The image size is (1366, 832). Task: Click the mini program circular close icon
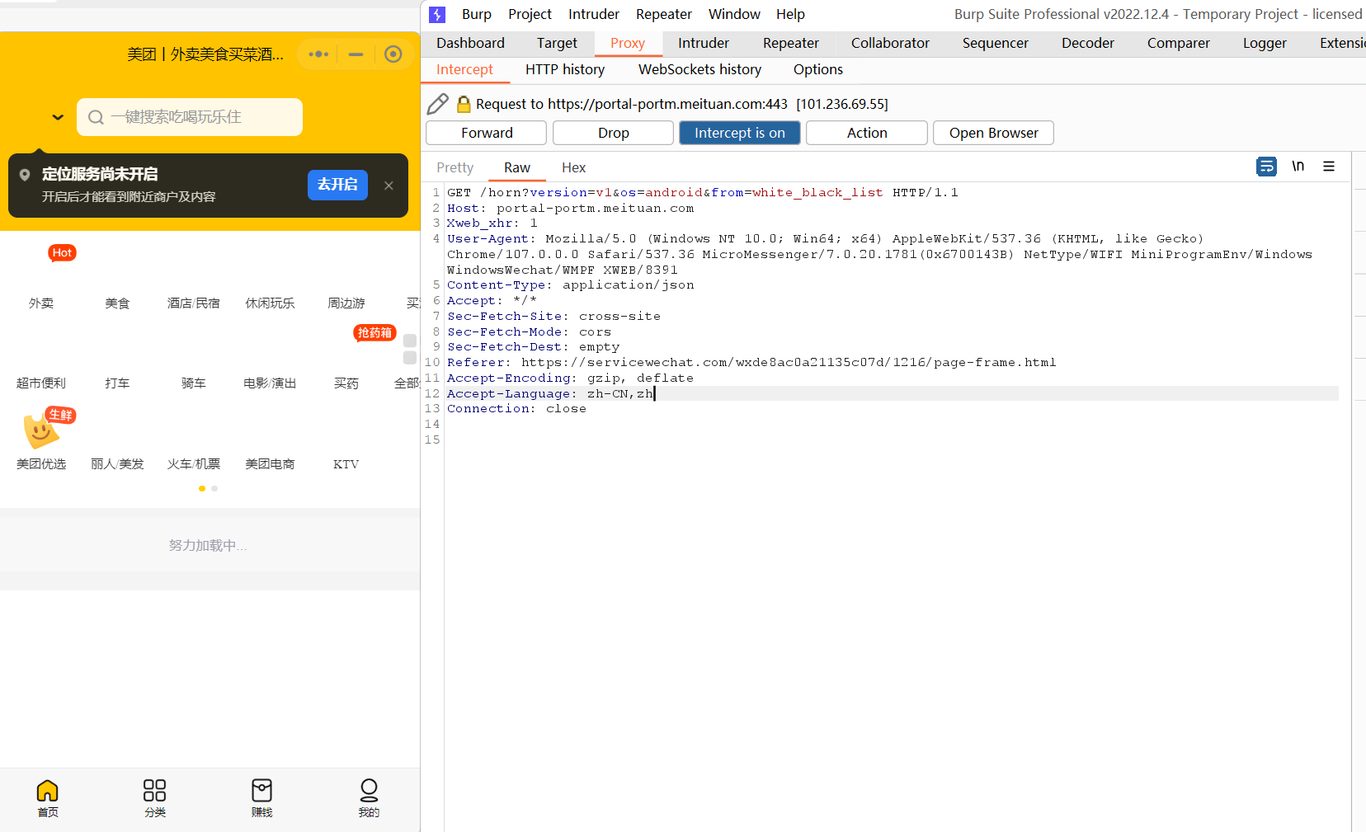[393, 54]
